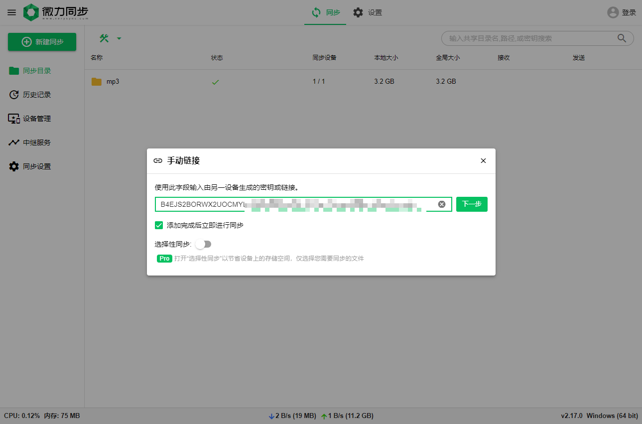Viewport: 642px width, 424px height.
Task: Open 历史记录 in the sidebar
Action: [x=42, y=95]
